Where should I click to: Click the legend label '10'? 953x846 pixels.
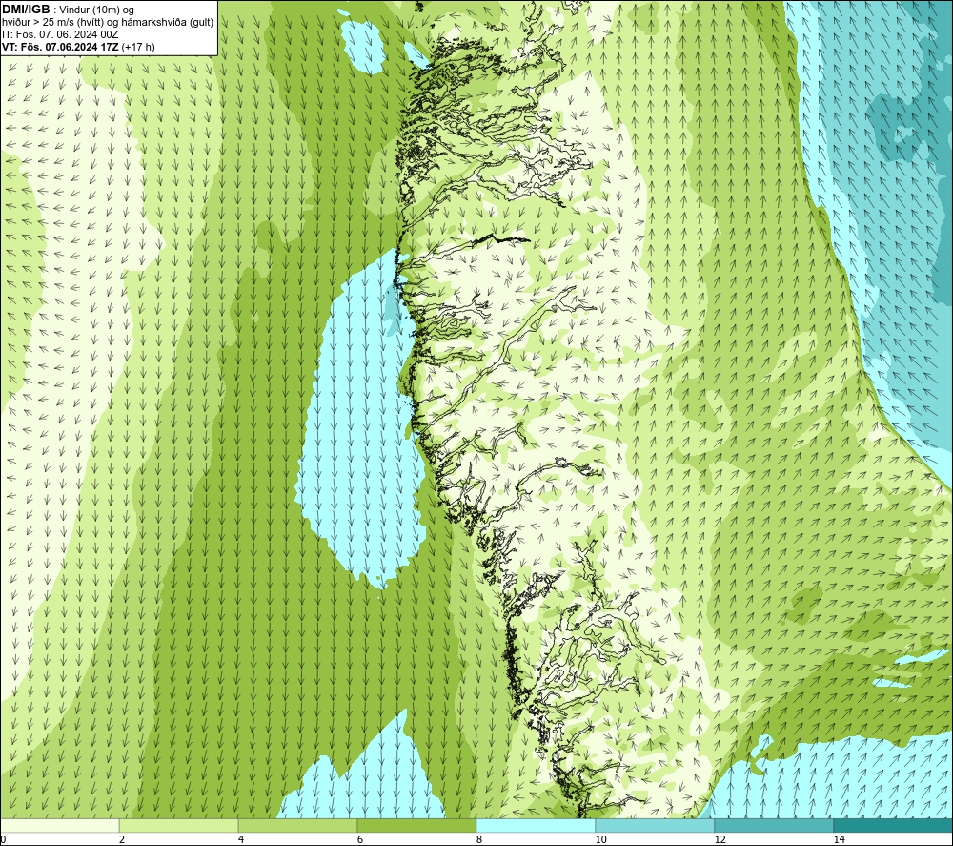pos(601,839)
